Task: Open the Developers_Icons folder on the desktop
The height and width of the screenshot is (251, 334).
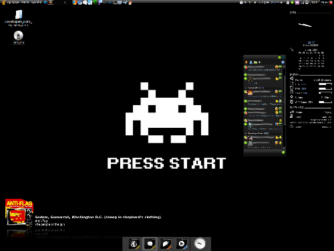Action: pos(19,18)
